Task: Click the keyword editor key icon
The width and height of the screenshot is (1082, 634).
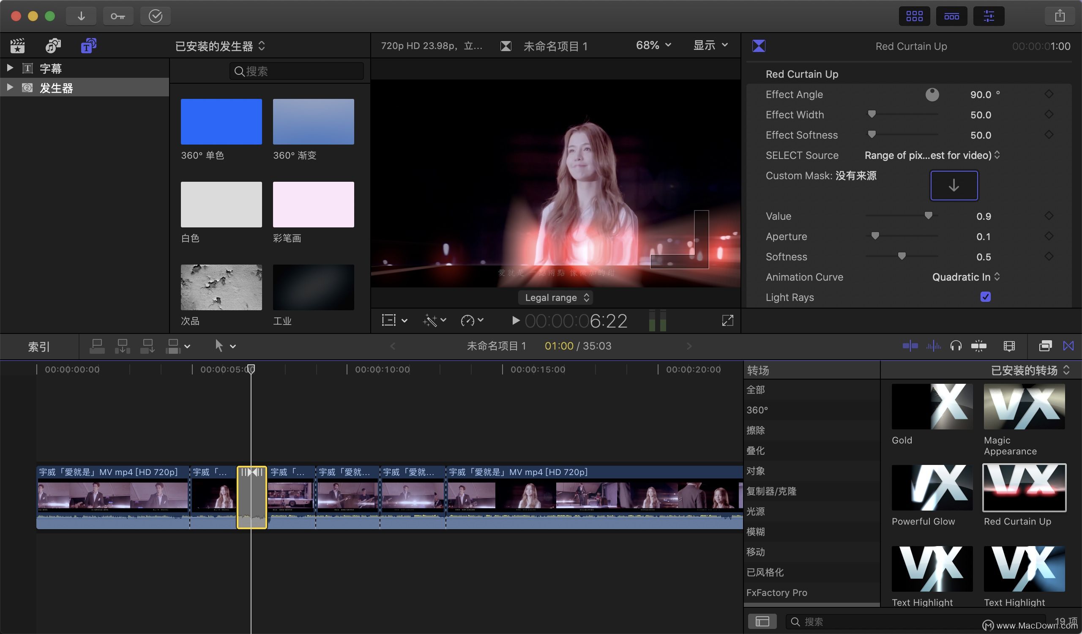Action: tap(117, 16)
